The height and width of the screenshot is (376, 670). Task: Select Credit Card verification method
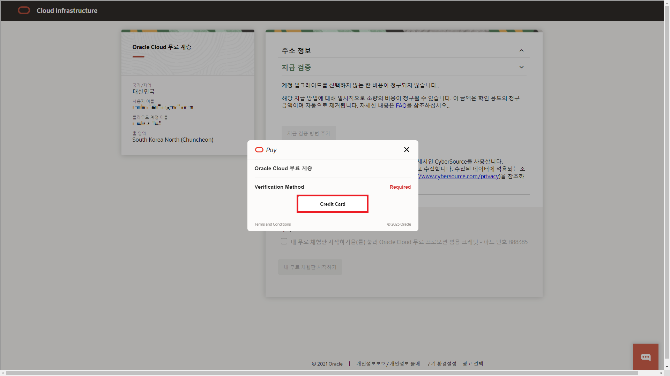tap(332, 204)
